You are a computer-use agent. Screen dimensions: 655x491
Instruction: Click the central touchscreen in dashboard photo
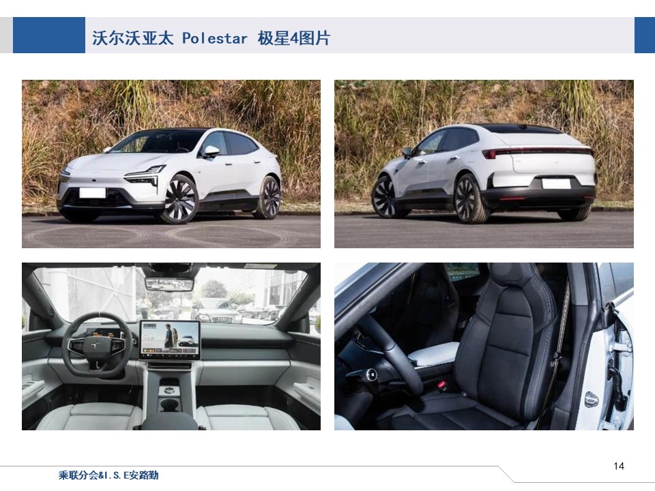[x=170, y=340]
